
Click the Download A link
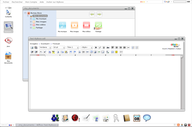click(45, 44)
